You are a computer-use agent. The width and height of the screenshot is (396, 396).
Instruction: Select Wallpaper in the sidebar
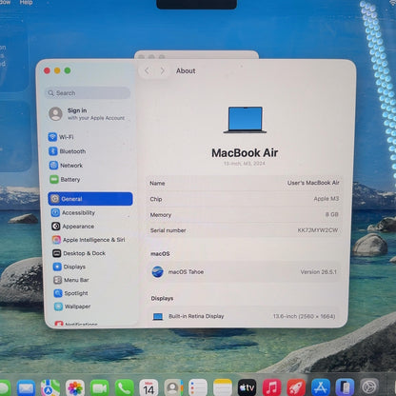72,307
